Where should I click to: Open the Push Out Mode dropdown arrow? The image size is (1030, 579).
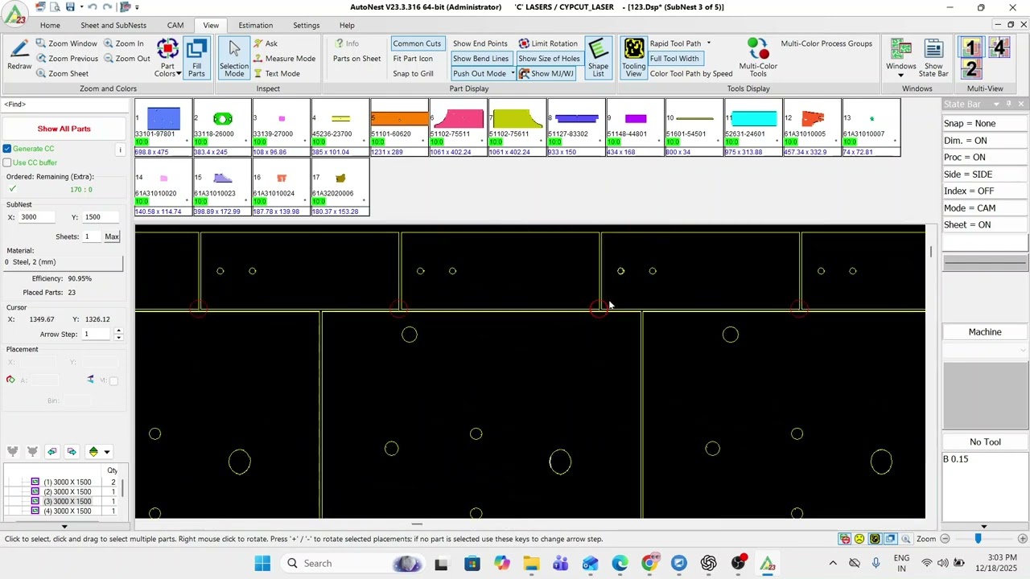click(513, 73)
